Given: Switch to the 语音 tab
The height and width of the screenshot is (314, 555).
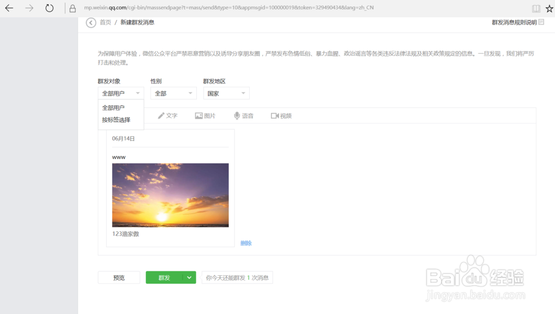Looking at the screenshot, I should click(x=244, y=116).
